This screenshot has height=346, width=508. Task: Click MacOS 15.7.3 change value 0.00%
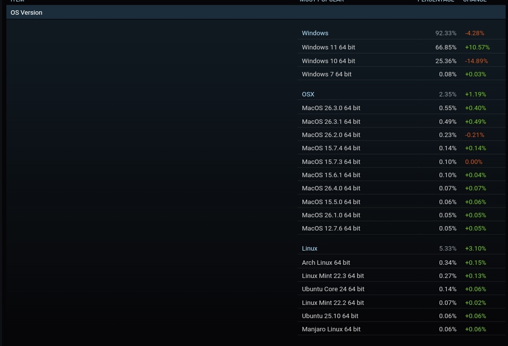[473, 161]
